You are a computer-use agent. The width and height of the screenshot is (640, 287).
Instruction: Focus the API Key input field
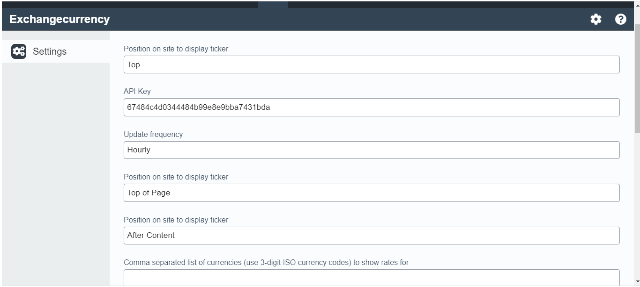pyautogui.click(x=371, y=108)
